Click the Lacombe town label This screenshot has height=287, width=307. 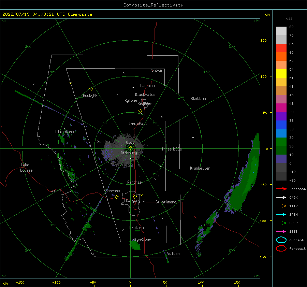pos(147,86)
